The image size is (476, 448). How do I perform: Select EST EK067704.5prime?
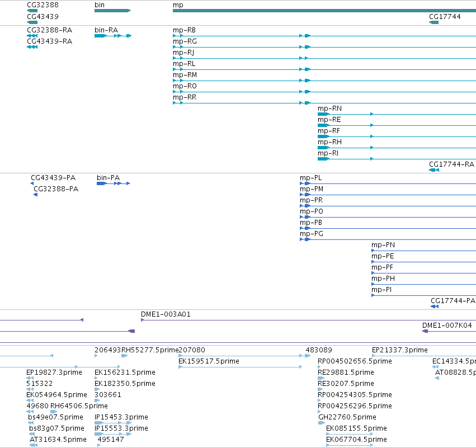(x=356, y=440)
